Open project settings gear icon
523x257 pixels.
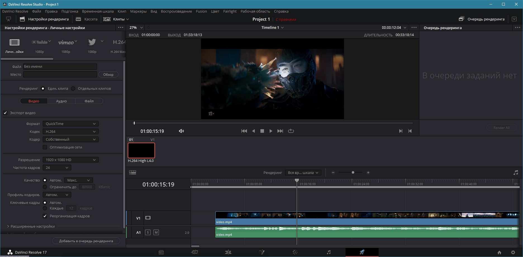coord(513,252)
